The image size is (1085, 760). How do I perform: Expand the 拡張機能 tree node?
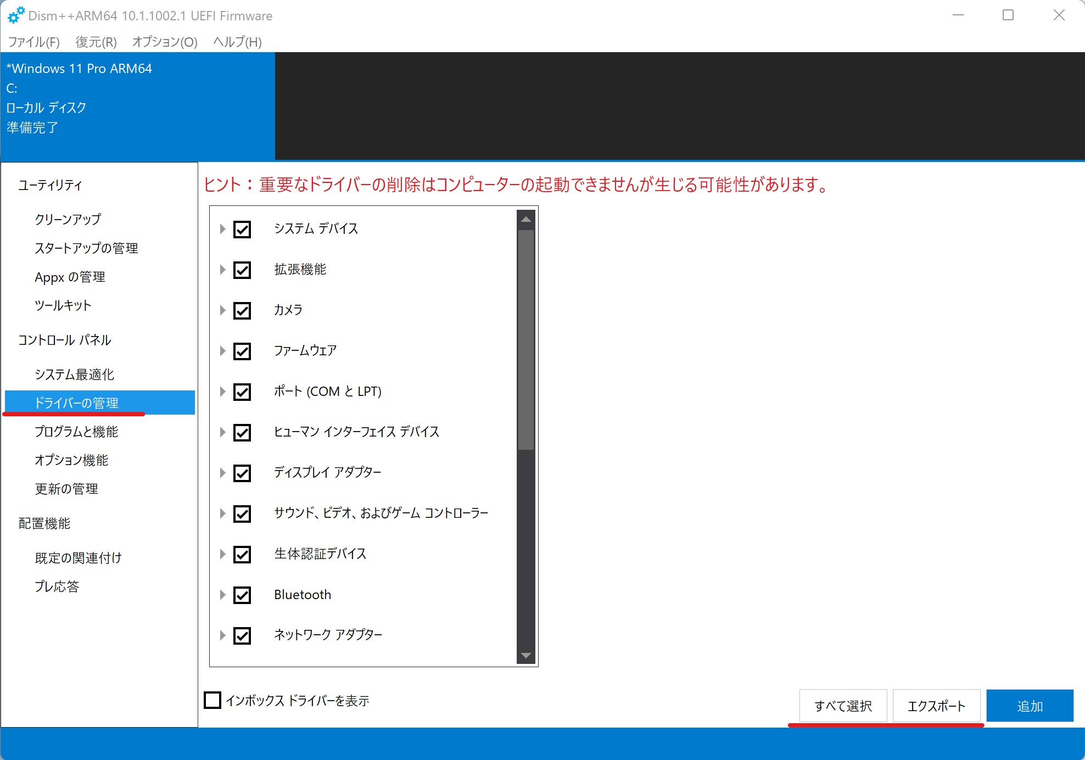tap(222, 270)
